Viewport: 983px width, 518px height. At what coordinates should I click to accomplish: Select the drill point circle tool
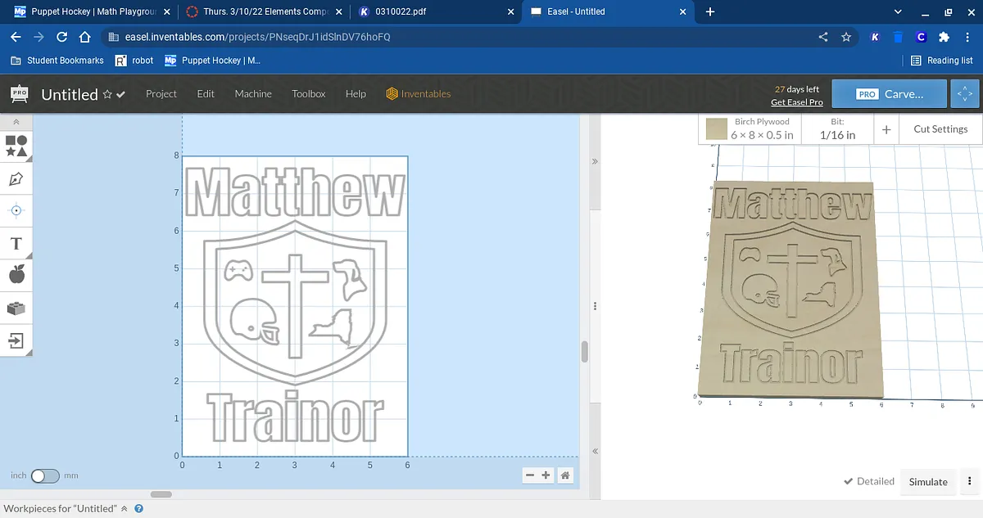click(16, 210)
